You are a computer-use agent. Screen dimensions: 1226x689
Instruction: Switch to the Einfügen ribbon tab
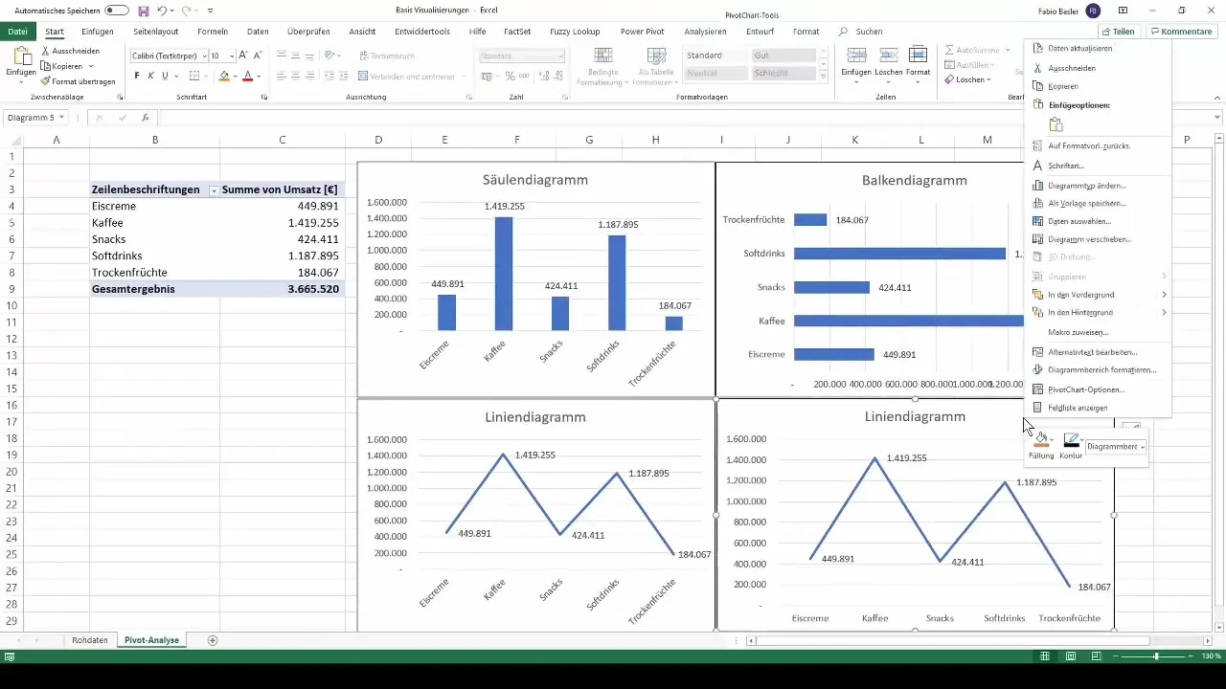point(98,32)
